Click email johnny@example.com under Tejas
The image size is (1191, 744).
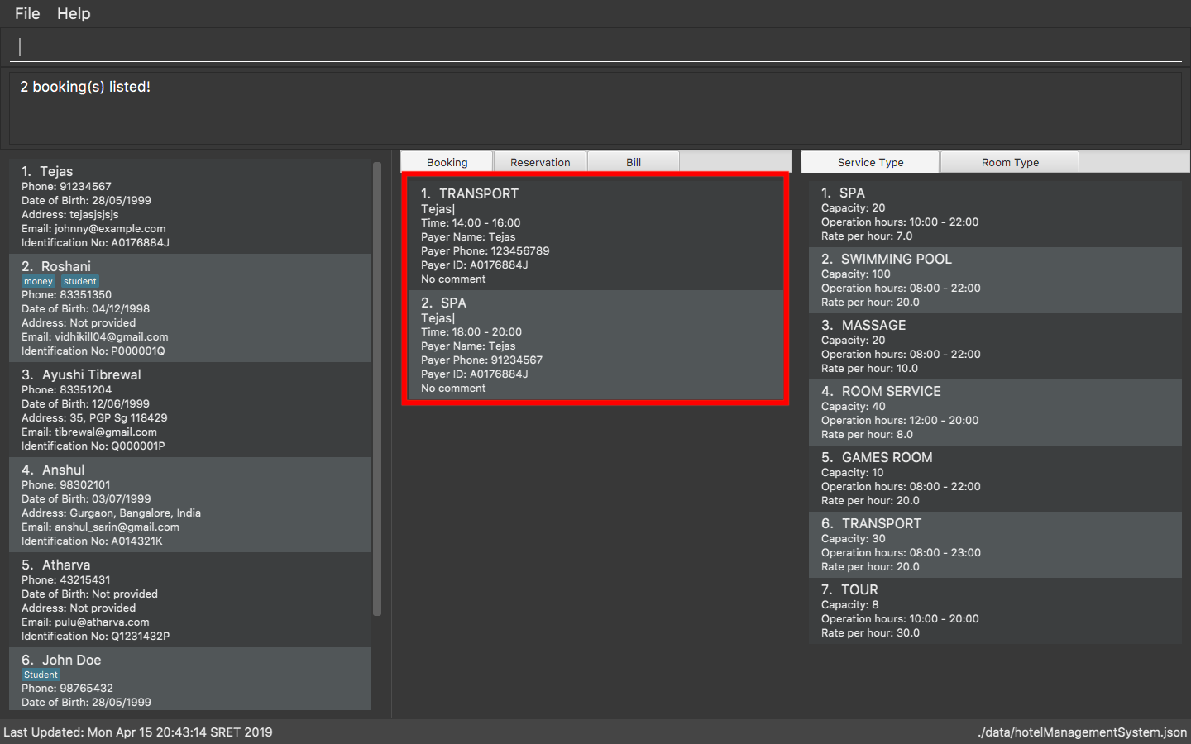93,228
